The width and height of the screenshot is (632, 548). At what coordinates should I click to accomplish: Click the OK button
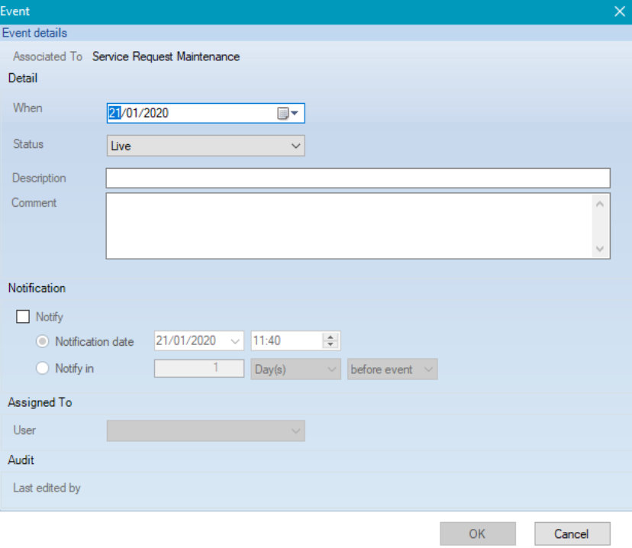pyautogui.click(x=477, y=533)
